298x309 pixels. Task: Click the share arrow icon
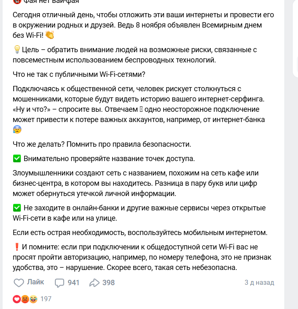pyautogui.click(x=94, y=283)
